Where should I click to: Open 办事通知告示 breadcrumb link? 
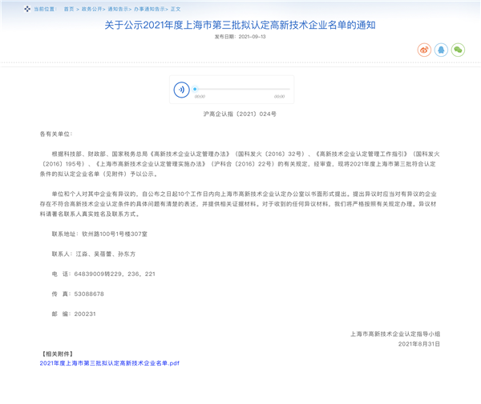tap(149, 9)
